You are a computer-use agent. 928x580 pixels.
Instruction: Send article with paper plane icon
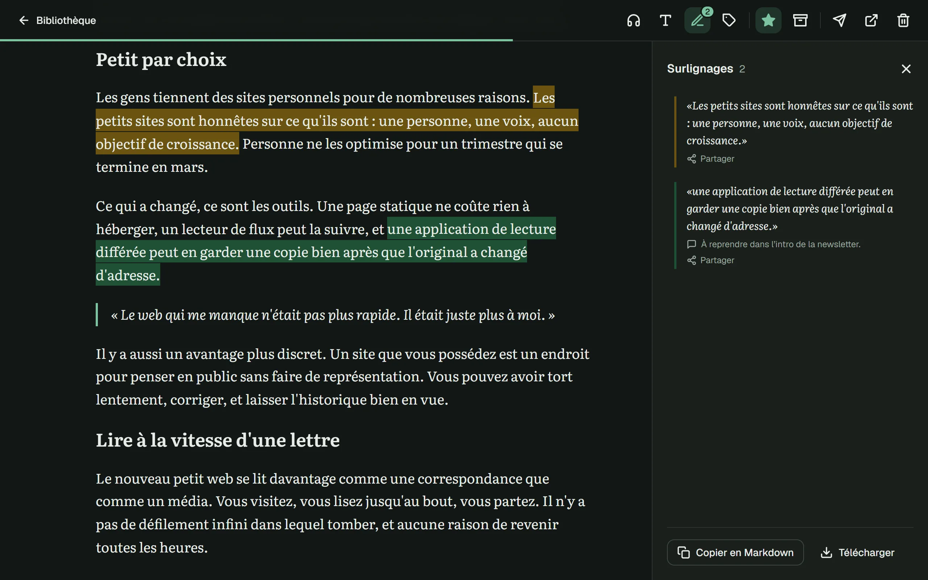(840, 20)
